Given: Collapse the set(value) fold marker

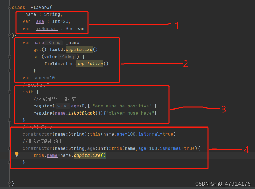Looking at the screenshot, I should (x=10, y=57).
